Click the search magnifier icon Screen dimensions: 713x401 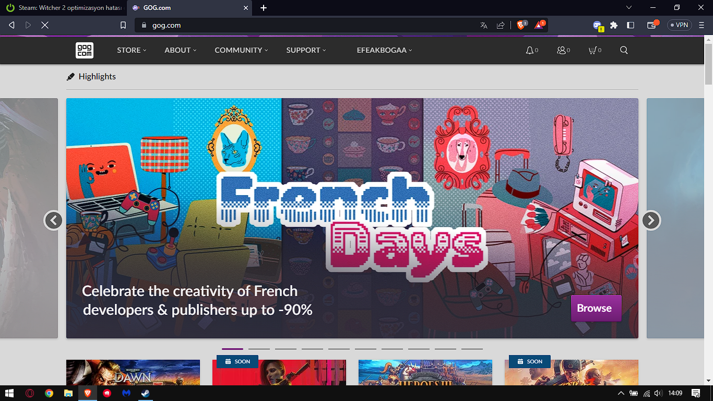[x=624, y=50]
